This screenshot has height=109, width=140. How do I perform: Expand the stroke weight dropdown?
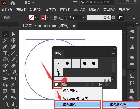click(x=83, y=18)
